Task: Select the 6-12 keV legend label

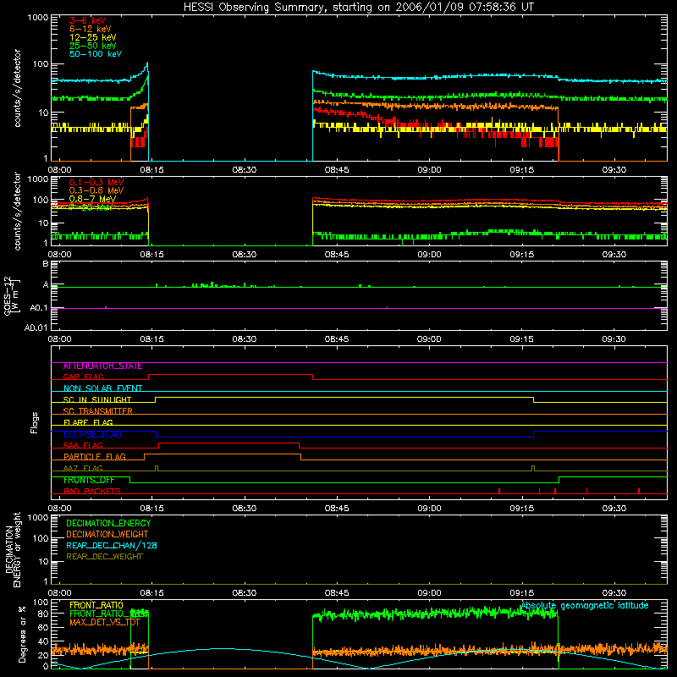Action: (90, 29)
